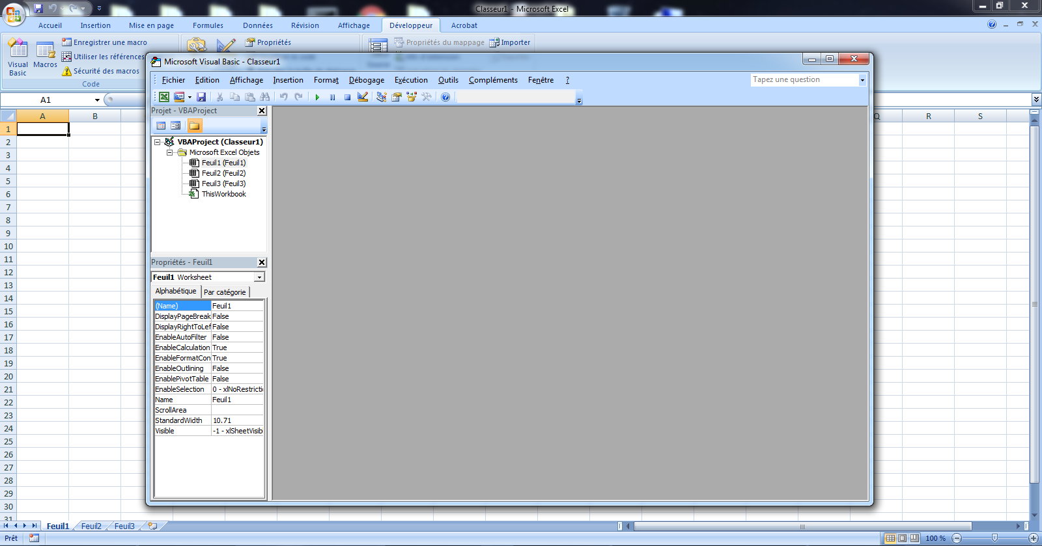1042x546 pixels.
Task: Select Feuil3 (Feuil3) in project tree
Action: pos(223,184)
